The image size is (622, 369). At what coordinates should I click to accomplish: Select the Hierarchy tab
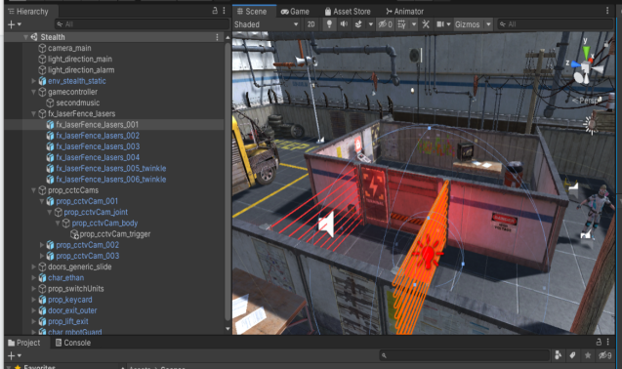(27, 12)
